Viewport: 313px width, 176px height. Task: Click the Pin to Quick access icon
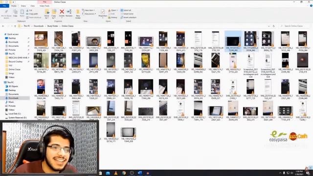coord(6,12)
